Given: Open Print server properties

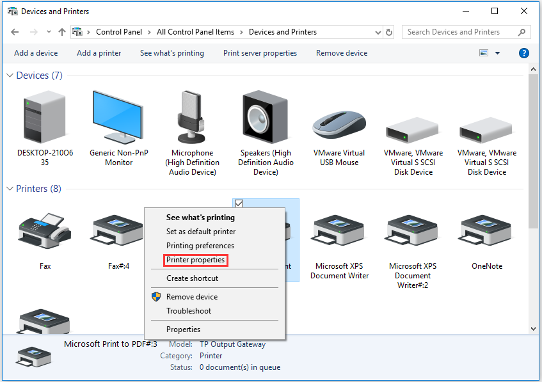Looking at the screenshot, I should tap(260, 53).
